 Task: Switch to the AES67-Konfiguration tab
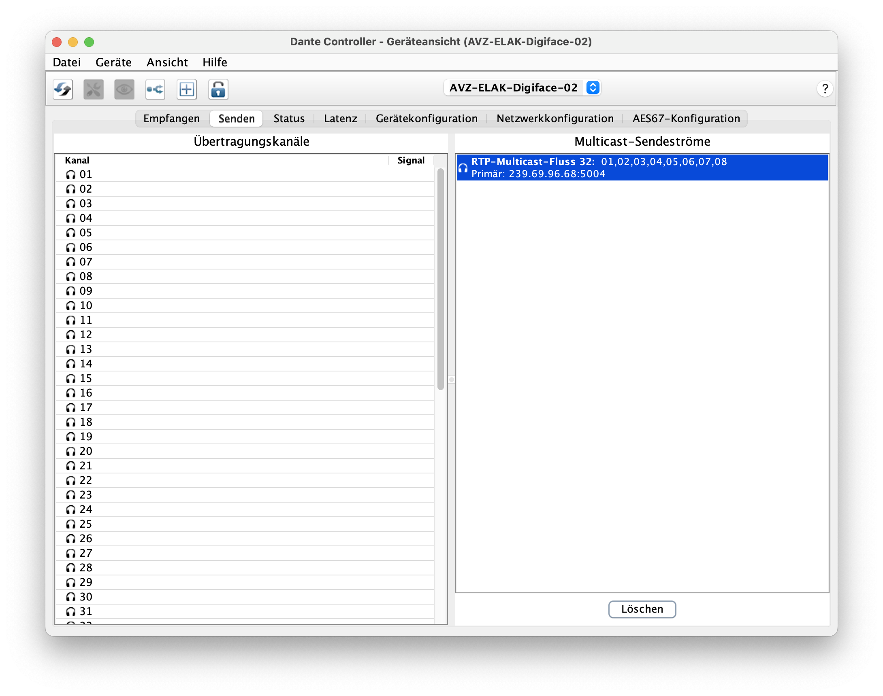click(x=686, y=119)
